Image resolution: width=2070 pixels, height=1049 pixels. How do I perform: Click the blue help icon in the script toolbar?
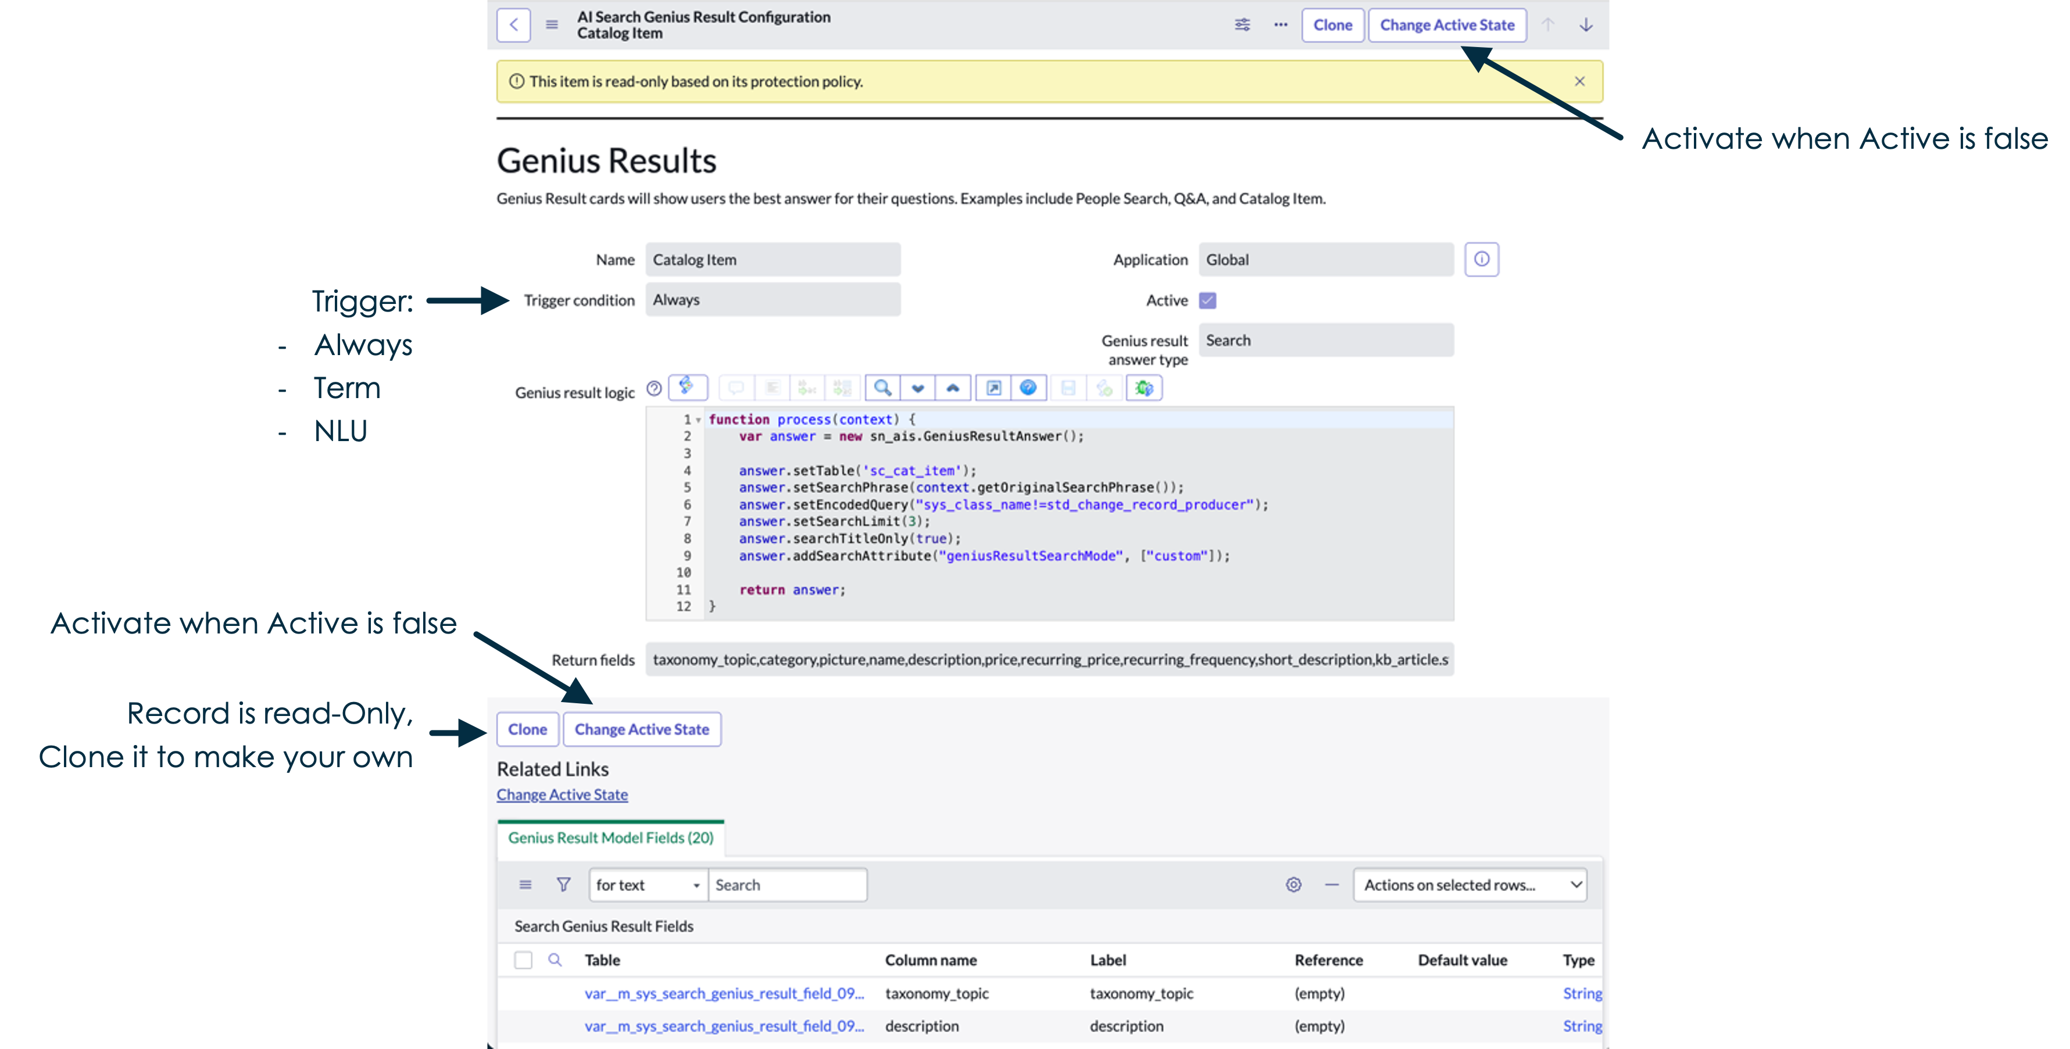click(x=1028, y=388)
